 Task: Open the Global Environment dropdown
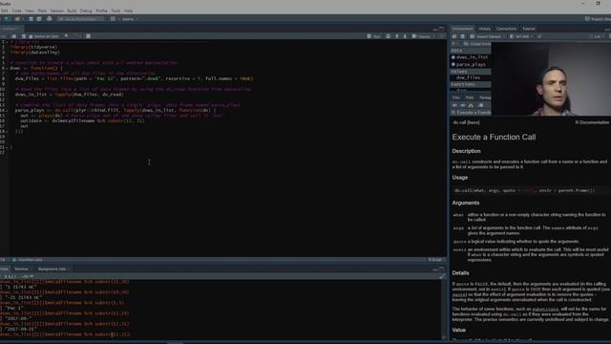477,44
